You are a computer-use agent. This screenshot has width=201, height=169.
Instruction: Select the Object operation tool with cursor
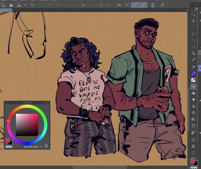pos(193,53)
